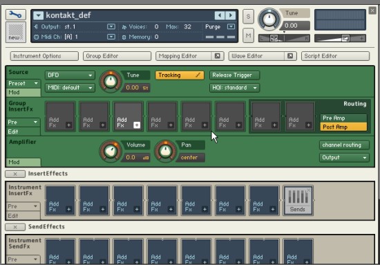Go to previous instrument with left arrow

click(x=220, y=15)
